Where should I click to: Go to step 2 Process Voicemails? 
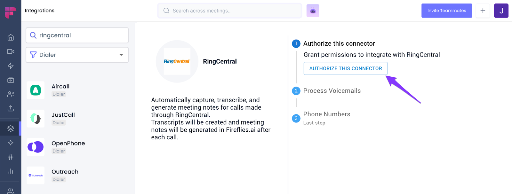[332, 91]
